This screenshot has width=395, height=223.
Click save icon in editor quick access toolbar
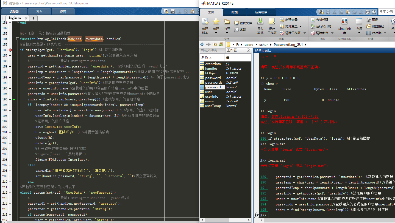tap(173, 11)
